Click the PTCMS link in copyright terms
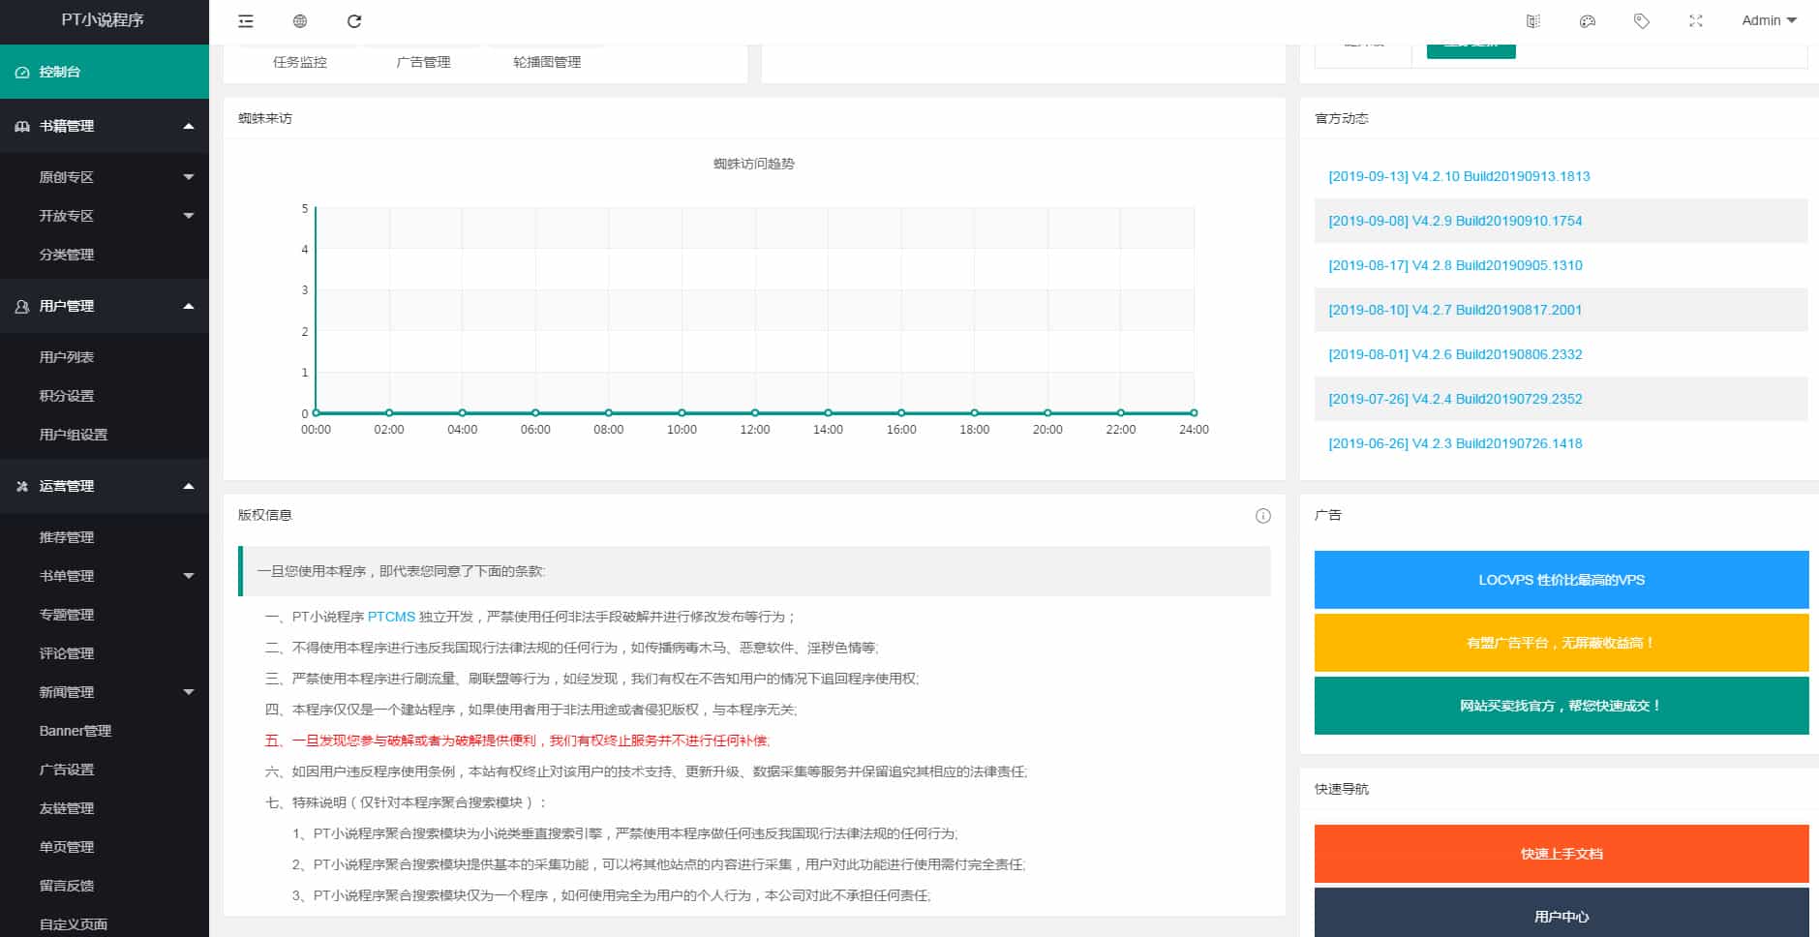Viewport: 1819px width, 937px height. (x=391, y=617)
